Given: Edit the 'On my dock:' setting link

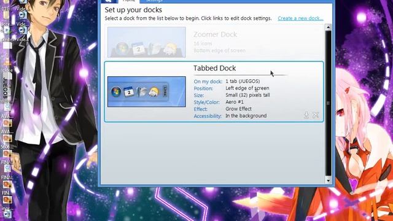Looking at the screenshot, I should 208,82.
